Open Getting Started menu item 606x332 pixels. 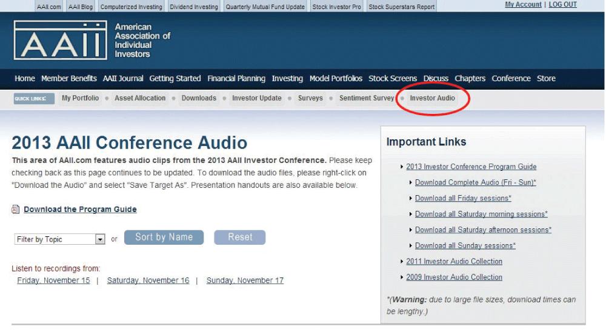(175, 79)
